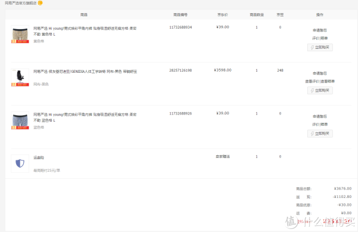Click 晒单 for product 11732688926
This screenshot has height=232, width=358.
(x=324, y=124)
